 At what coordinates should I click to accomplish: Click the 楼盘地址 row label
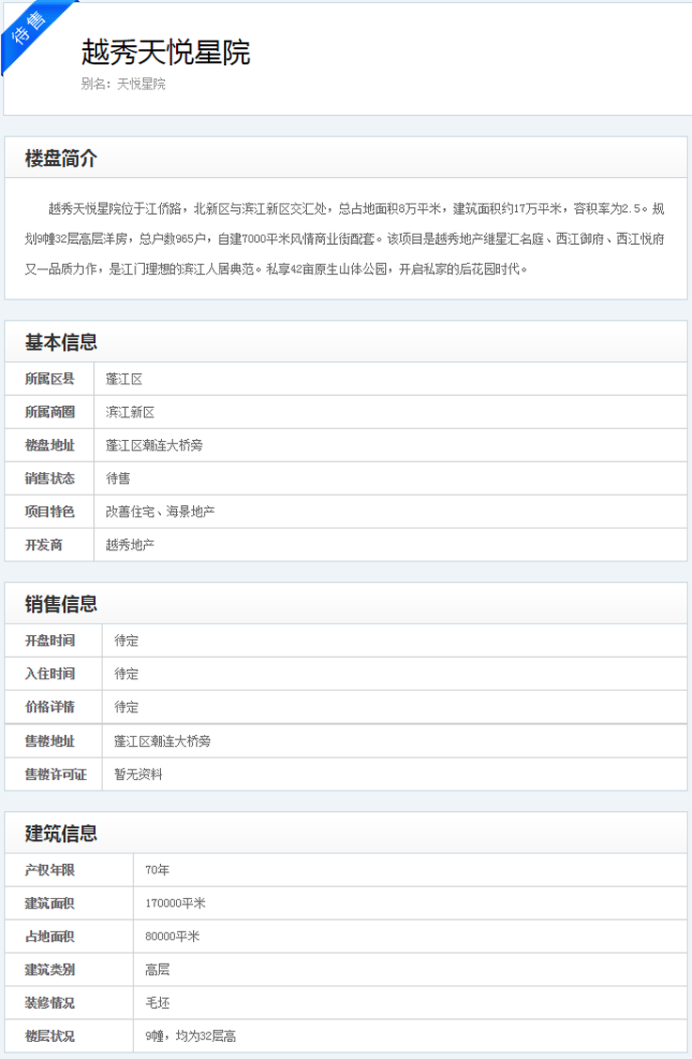49,445
